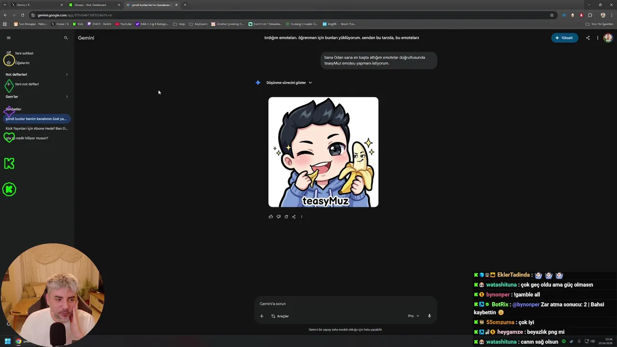Open the top bar three-dot conversation menu

point(598,38)
